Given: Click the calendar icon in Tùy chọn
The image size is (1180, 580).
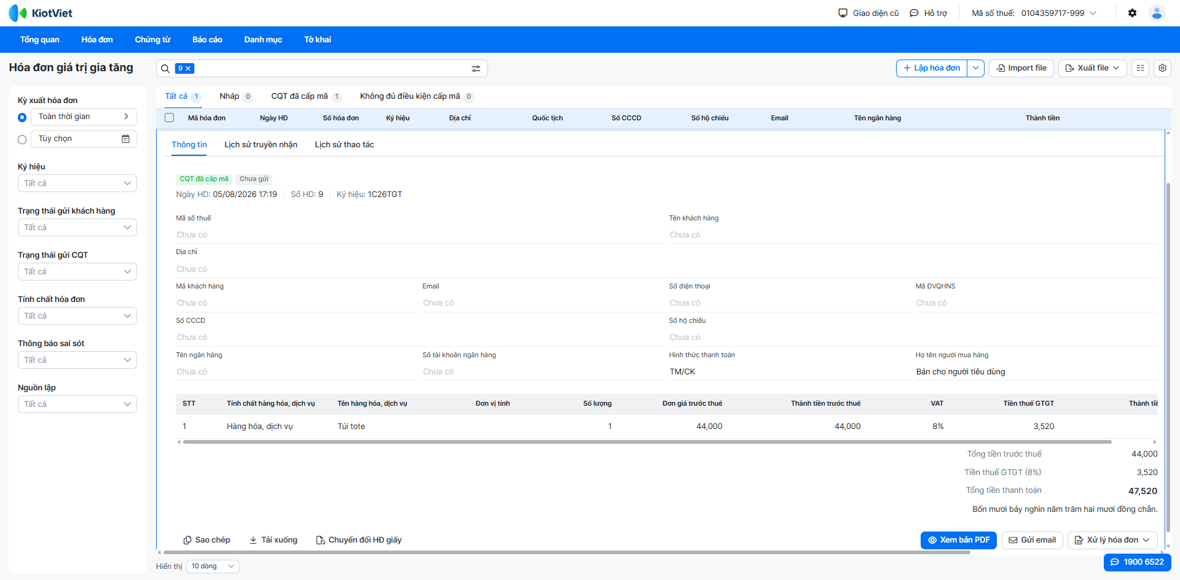Looking at the screenshot, I should [125, 139].
